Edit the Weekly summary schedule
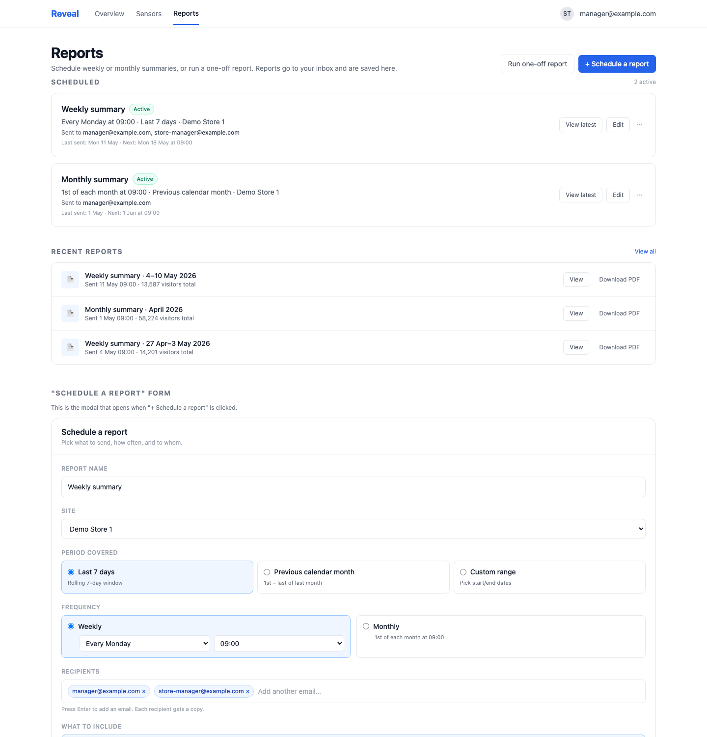 (x=618, y=125)
